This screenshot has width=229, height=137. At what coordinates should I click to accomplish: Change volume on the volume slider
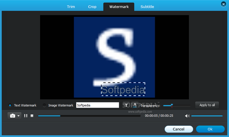point(207,116)
